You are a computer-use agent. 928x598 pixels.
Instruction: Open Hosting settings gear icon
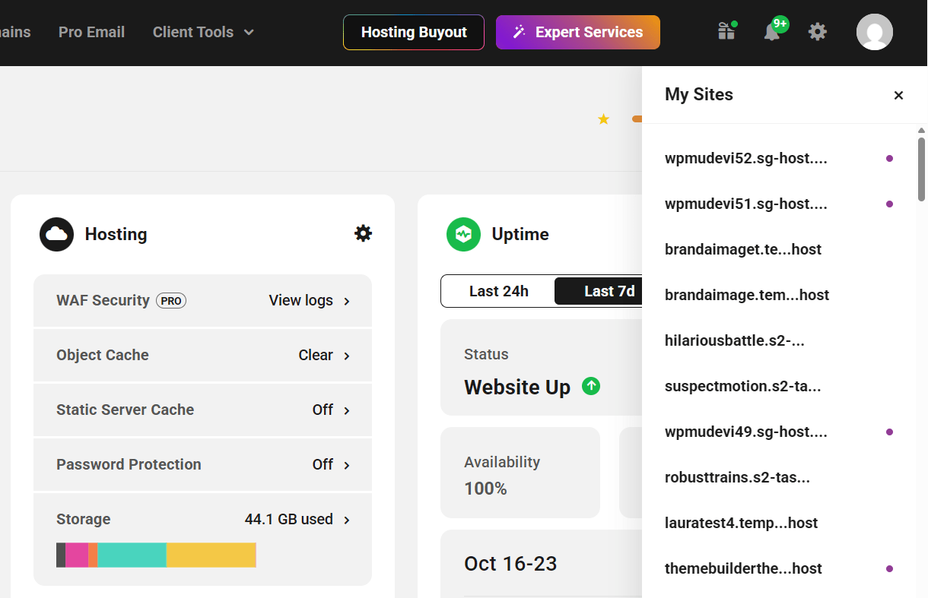pyautogui.click(x=364, y=233)
